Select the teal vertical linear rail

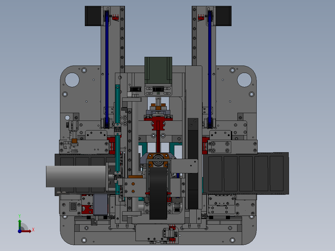pyautogui.click(x=117, y=139)
